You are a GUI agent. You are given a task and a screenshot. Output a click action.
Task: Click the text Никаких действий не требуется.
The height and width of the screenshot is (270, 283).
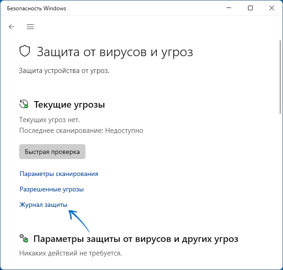coord(71,253)
